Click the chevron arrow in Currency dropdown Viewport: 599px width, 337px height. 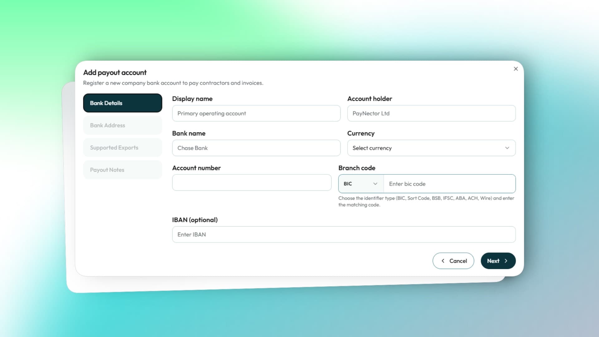coord(507,148)
